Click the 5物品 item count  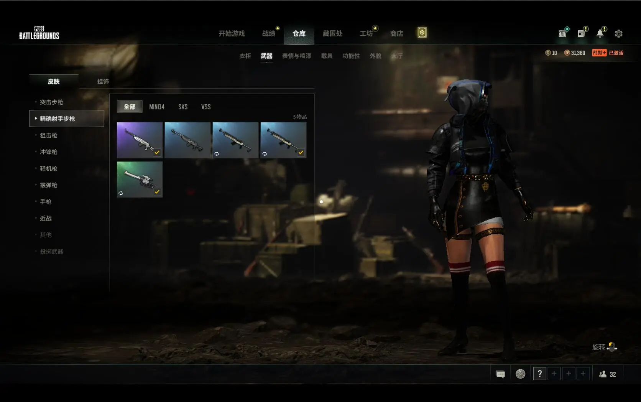300,117
